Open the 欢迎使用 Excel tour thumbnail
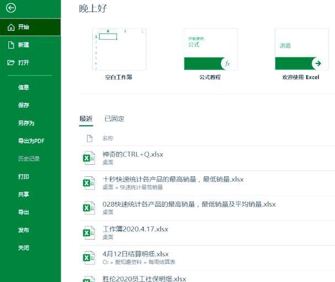Viewport: 335px width, 282px height. tap(302, 49)
